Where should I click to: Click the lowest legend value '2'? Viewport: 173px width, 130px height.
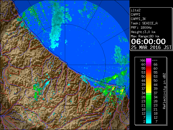coord(144,122)
